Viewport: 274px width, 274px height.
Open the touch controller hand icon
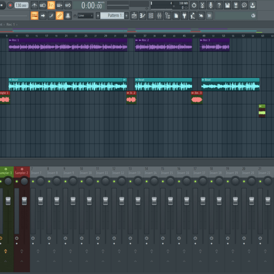[x=201, y=16]
